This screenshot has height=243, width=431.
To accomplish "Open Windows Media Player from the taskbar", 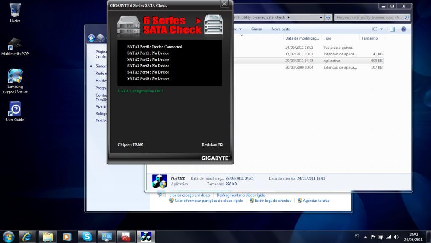I will click(x=67, y=236).
